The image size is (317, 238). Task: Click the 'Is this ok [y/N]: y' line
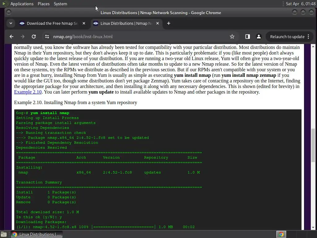pos(39,217)
